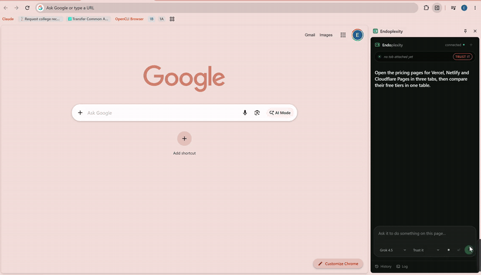Image resolution: width=481 pixels, height=275 pixels.
Task: Open the 'Transfer Common A...' bookmark
Action: tap(88, 19)
